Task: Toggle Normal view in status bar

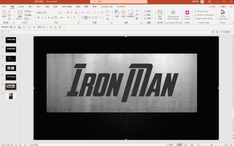Action: pos(179,145)
